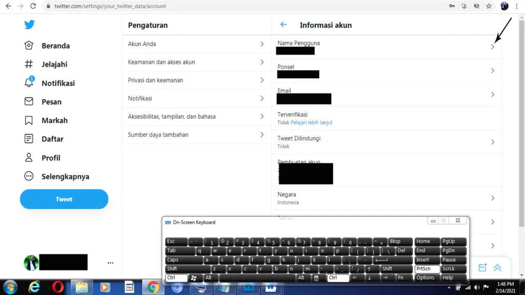Expand Nama Pengguna row chevron
Screen dimensions: 525x295
pyautogui.click(x=493, y=47)
